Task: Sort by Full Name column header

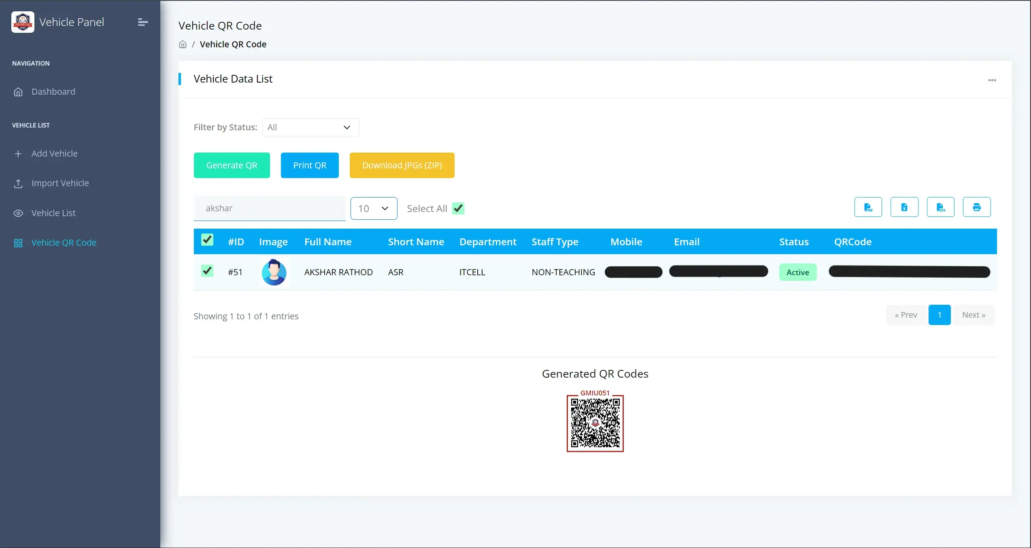Action: point(328,242)
